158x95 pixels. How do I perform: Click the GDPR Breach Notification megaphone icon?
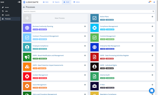[x=27, y=57]
